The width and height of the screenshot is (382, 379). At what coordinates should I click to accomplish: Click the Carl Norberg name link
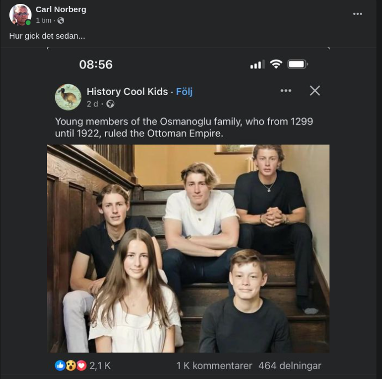point(61,9)
